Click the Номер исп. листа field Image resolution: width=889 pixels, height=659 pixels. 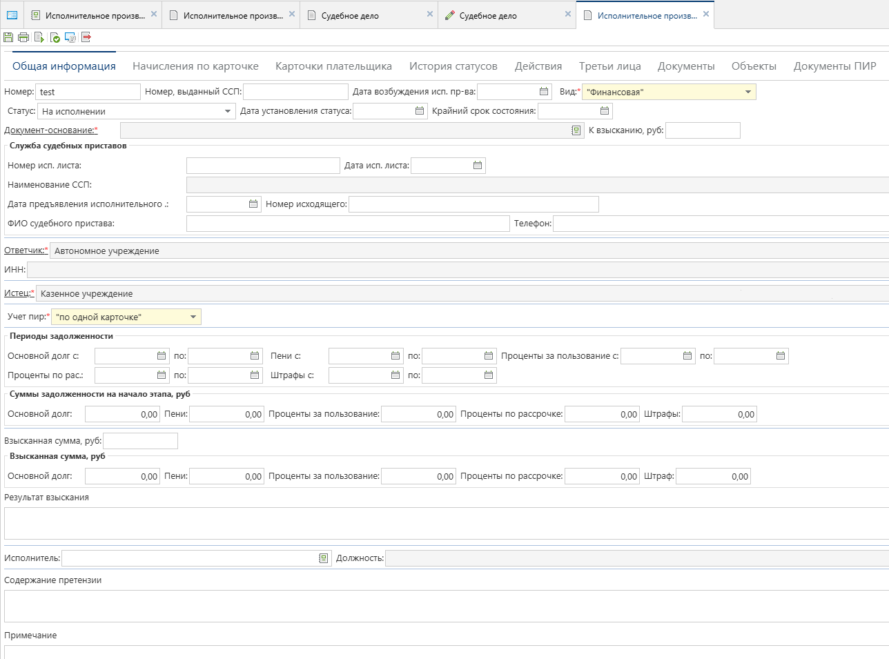pos(263,166)
